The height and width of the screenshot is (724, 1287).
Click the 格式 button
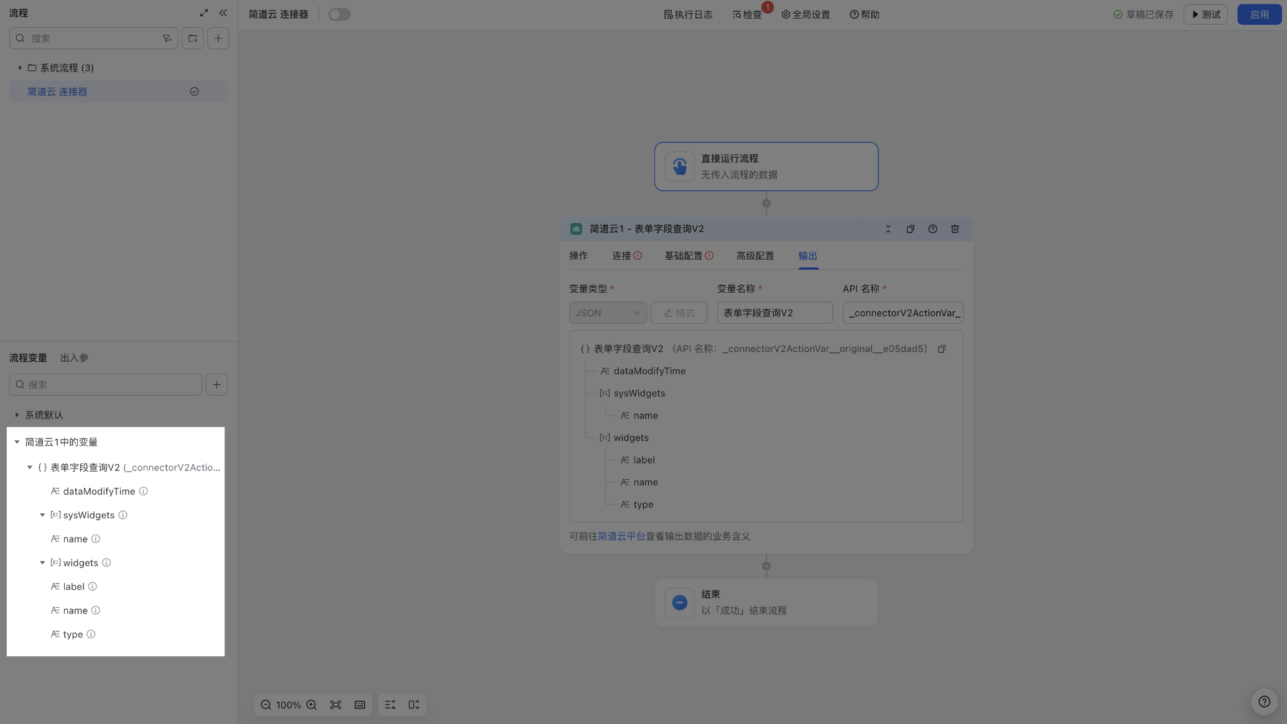[x=679, y=313]
